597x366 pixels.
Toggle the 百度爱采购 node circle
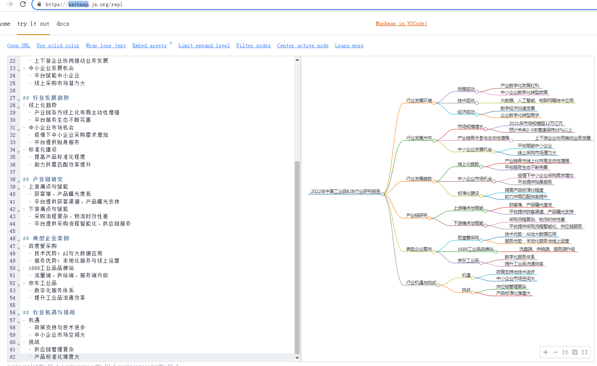481,240
